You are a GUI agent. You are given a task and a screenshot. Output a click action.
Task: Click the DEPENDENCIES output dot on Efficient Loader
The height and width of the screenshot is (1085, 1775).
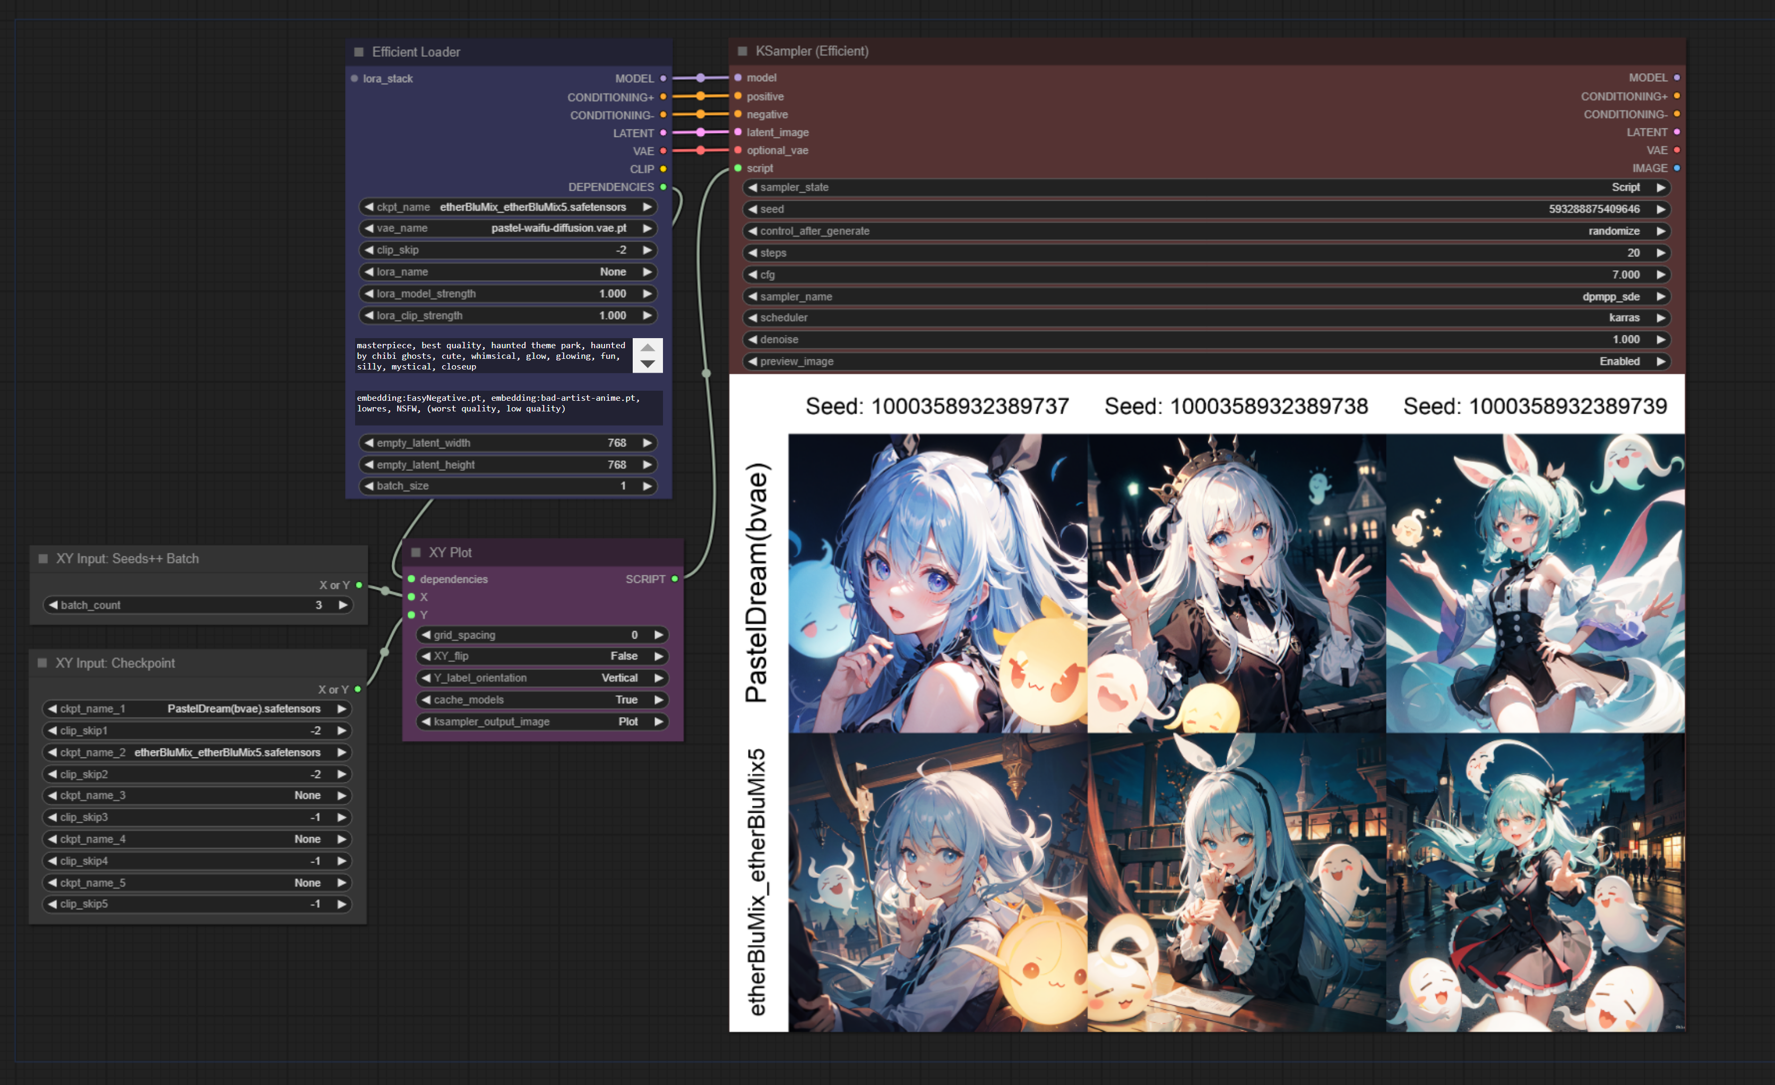pos(663,187)
